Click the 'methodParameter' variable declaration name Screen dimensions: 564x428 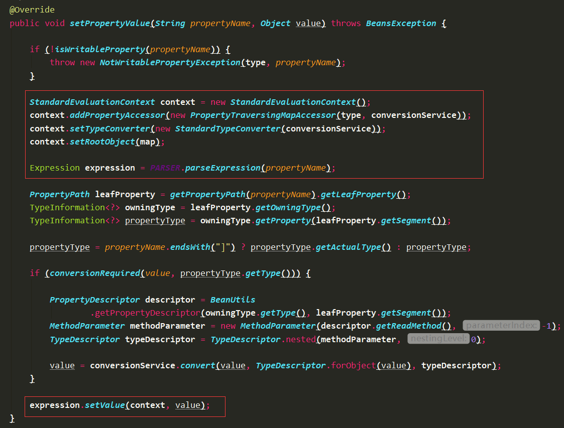(x=167, y=326)
